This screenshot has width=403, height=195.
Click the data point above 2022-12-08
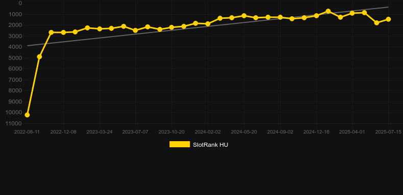[63, 32]
